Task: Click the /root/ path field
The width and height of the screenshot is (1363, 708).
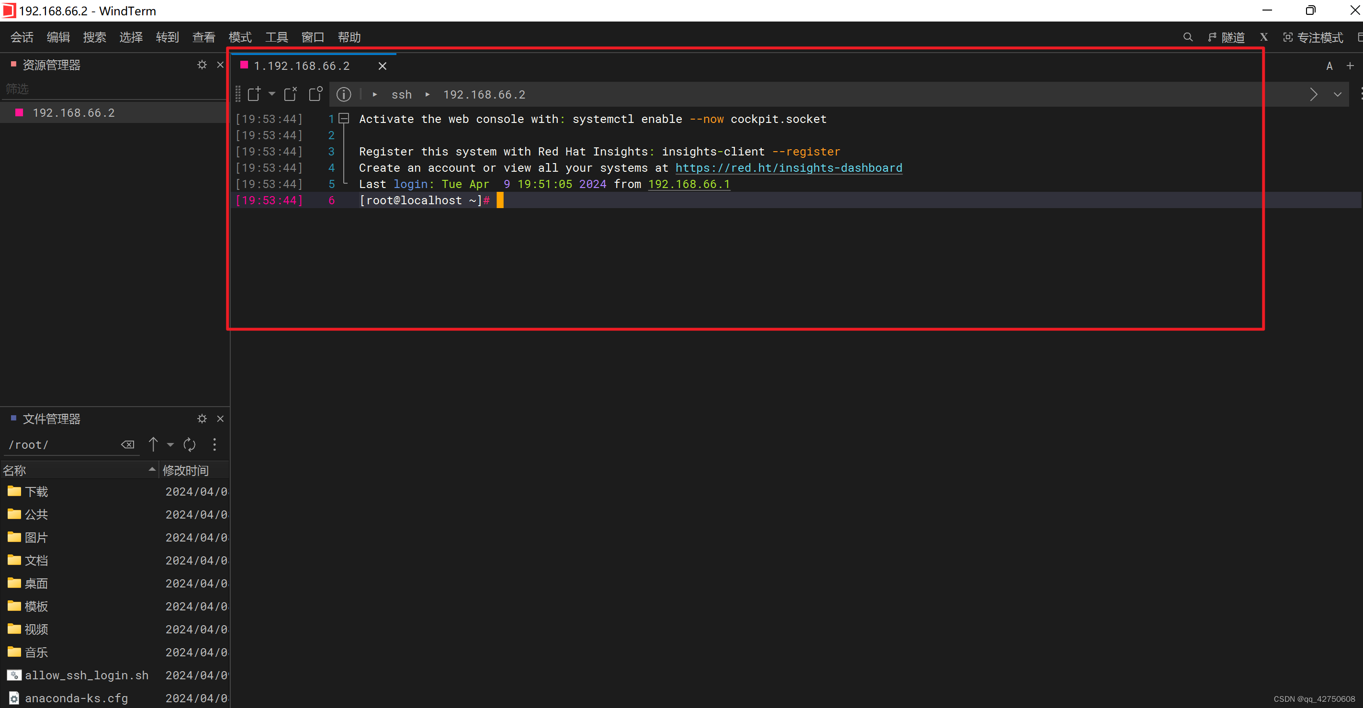Action: 62,445
